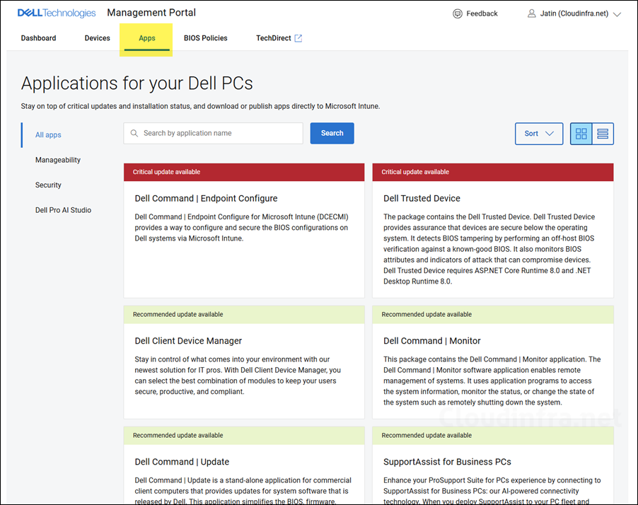The image size is (638, 505).
Task: Click the magnifier icon in search box
Action: [x=134, y=133]
